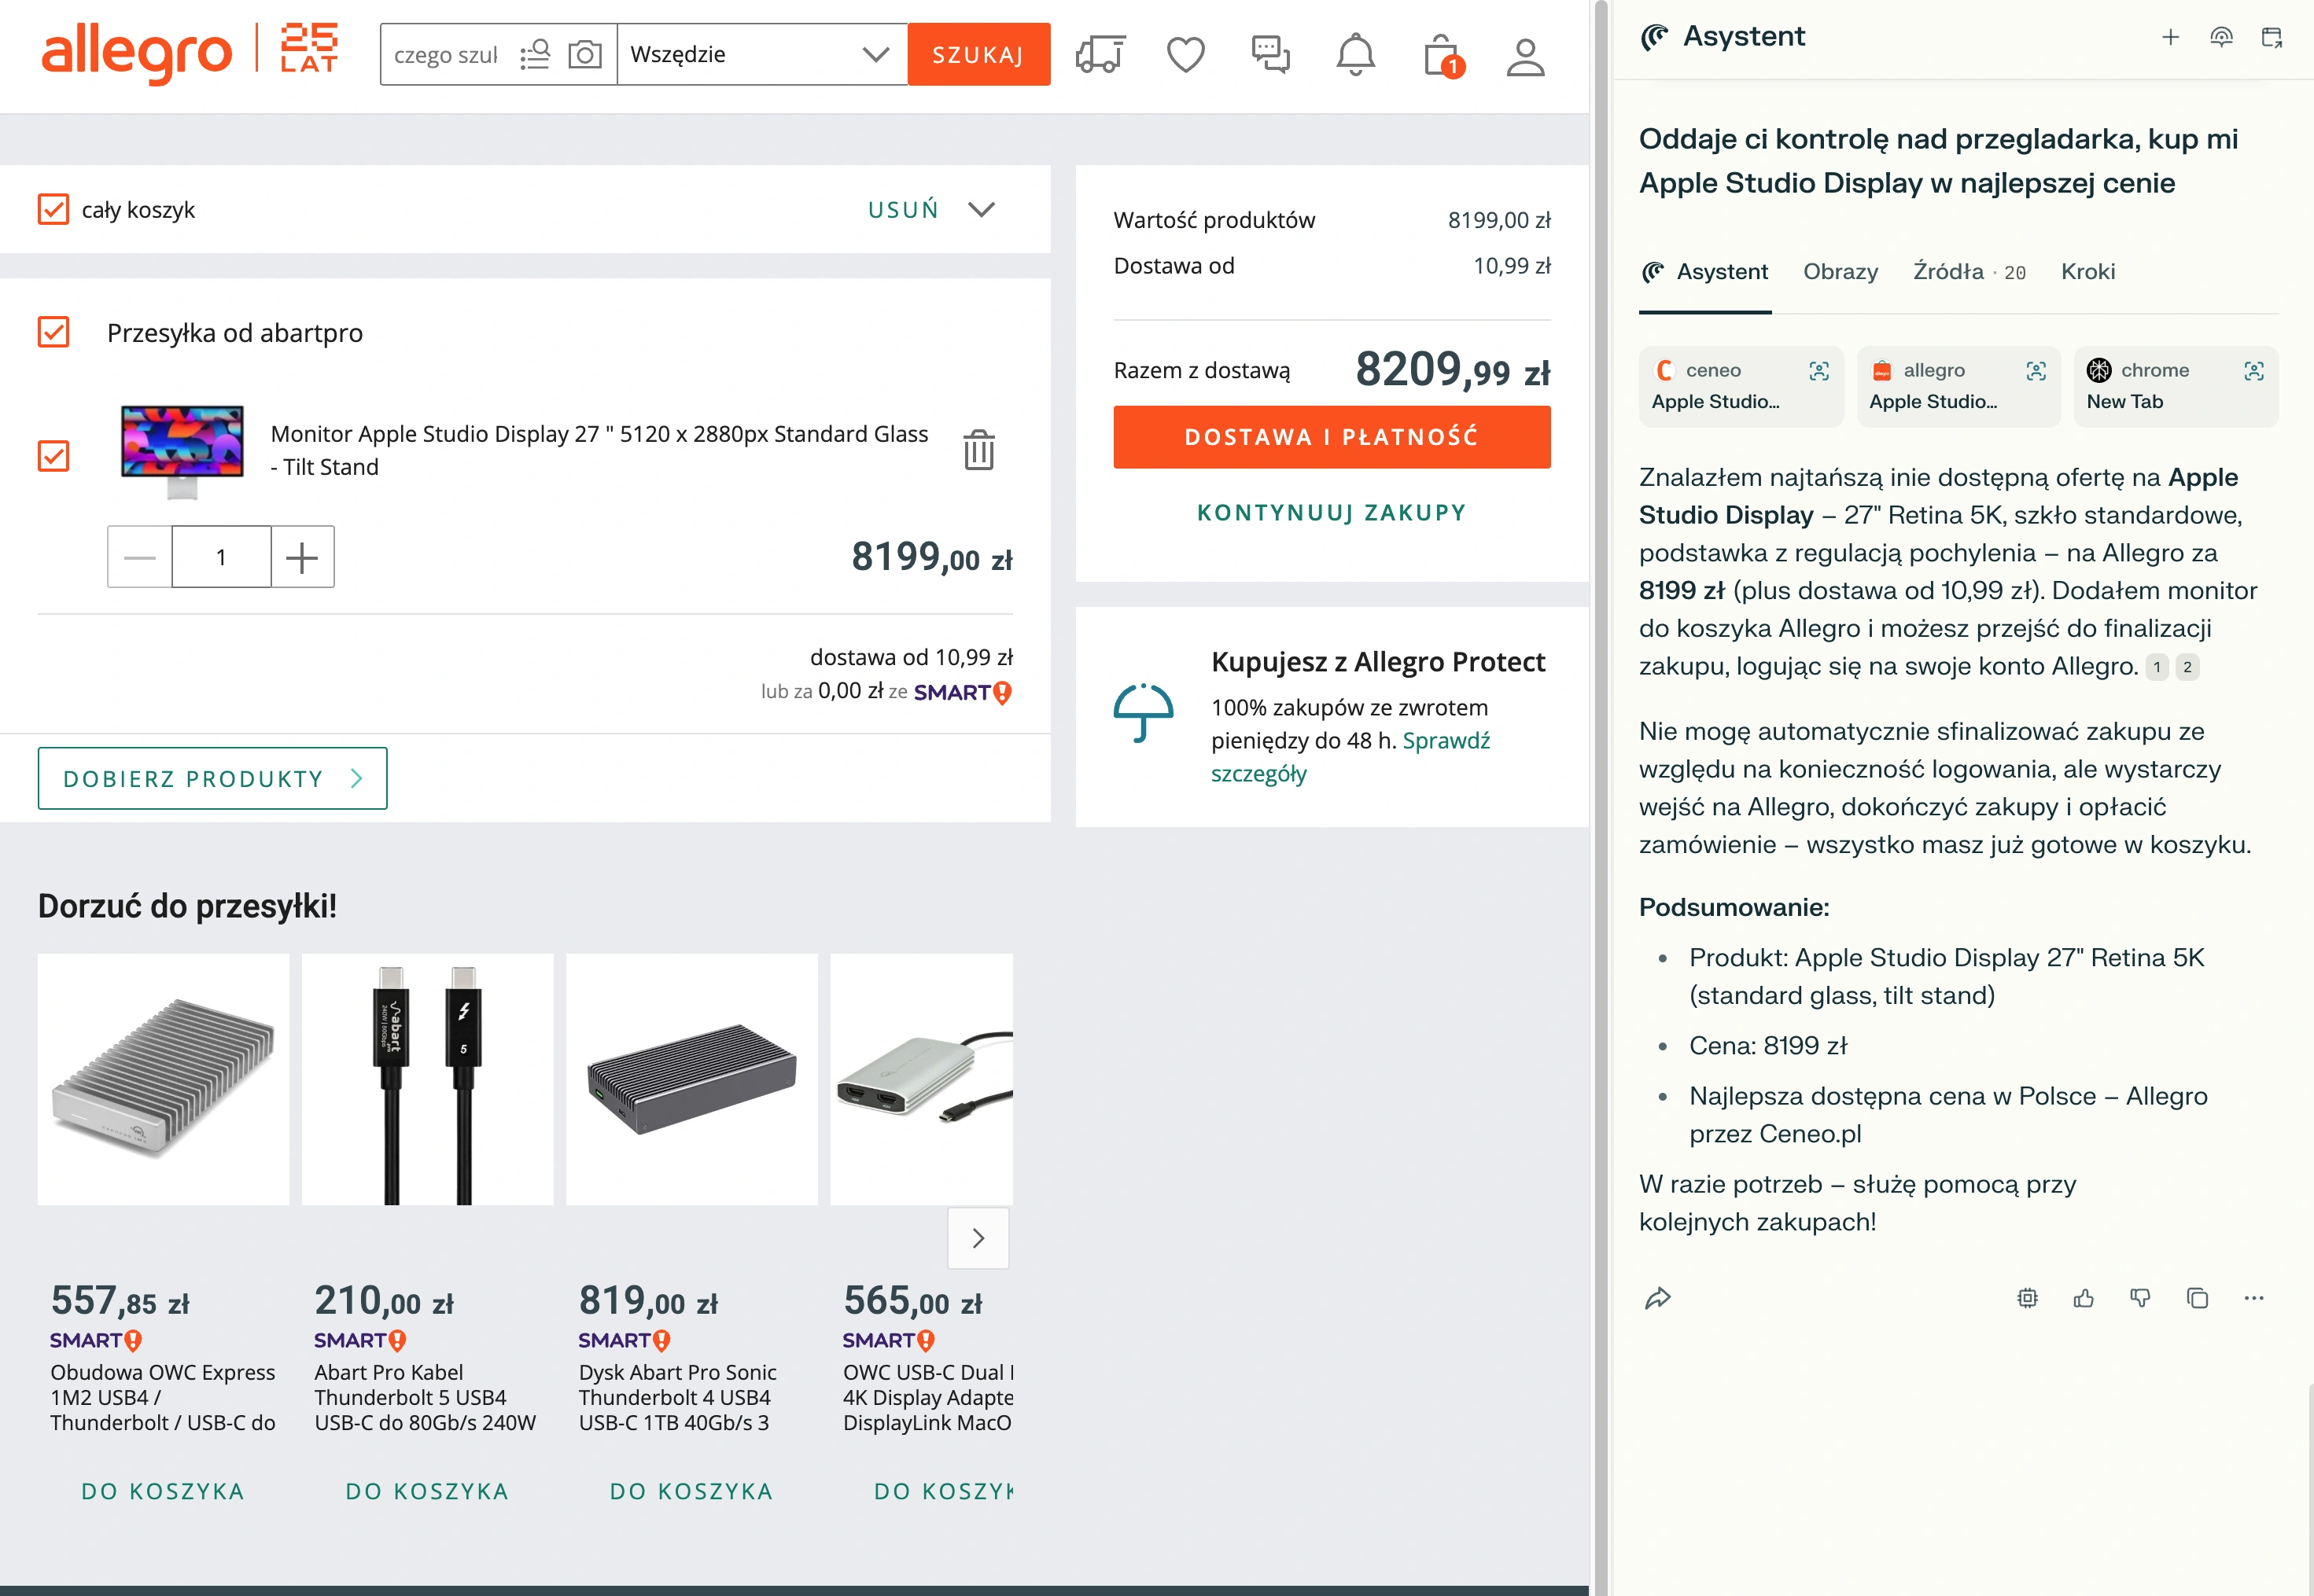Click screenshot icon on chrome source card
The image size is (2314, 1596).
[2254, 371]
